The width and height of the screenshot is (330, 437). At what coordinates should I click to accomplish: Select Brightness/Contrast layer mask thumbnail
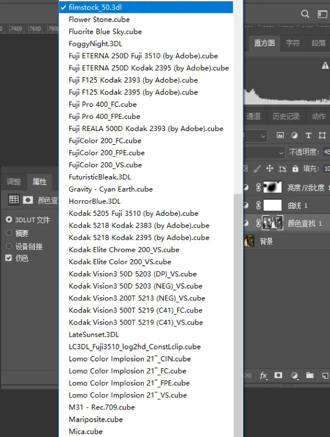coord(272,187)
